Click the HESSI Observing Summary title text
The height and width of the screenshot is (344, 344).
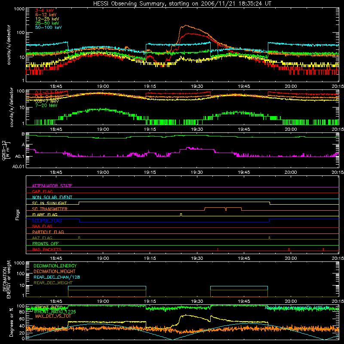tap(182, 4)
